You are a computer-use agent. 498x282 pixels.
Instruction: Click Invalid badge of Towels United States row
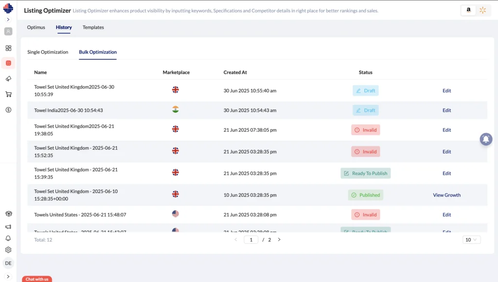[366, 215]
